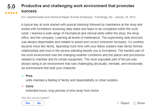The height and width of the screenshot is (111, 154).
Task: Click the share icon beside Share
Action: [134, 103]
